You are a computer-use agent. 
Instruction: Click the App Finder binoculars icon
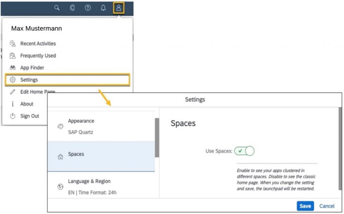point(13,68)
